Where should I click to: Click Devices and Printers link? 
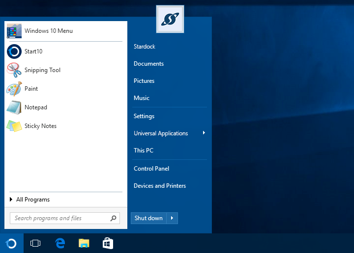click(x=160, y=186)
